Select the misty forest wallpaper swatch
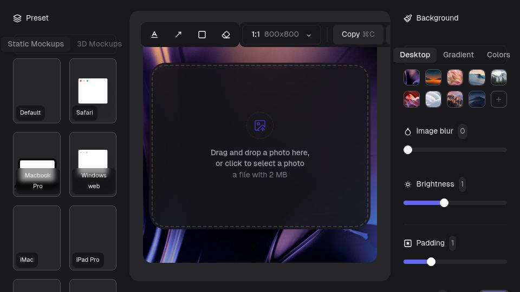The width and height of the screenshot is (520, 292). coord(499,77)
